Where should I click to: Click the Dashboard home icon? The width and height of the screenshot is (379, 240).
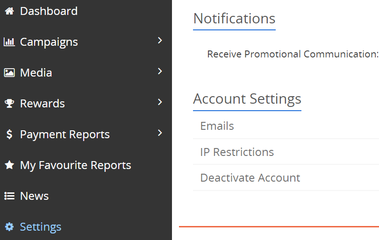9,11
